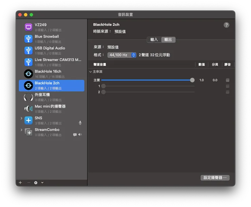The width and height of the screenshot is (251, 207).
Task: Click the Mac mini speaker icon
Action: (x=28, y=109)
